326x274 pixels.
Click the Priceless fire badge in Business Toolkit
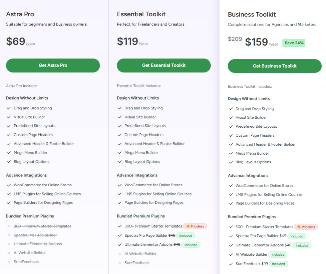pyautogui.click(x=306, y=227)
